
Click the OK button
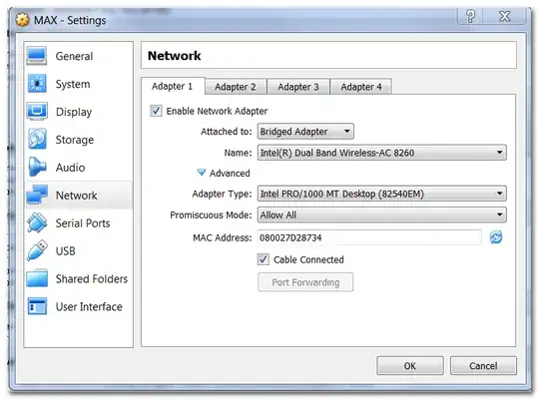[410, 366]
